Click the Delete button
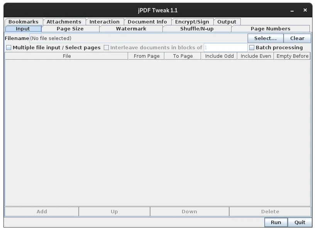Image resolution: width=316 pixels, height=231 pixels. point(270,211)
